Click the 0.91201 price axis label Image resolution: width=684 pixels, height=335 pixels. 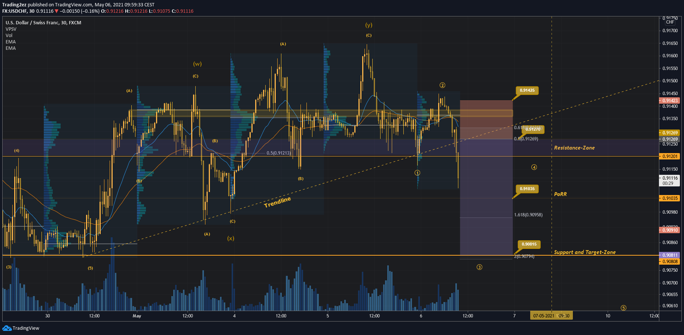click(x=669, y=156)
